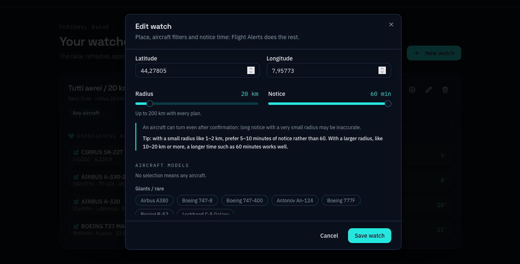This screenshot has height=264, width=520.
Task: Click the 5' arrival time in background
Action: click(x=443, y=155)
